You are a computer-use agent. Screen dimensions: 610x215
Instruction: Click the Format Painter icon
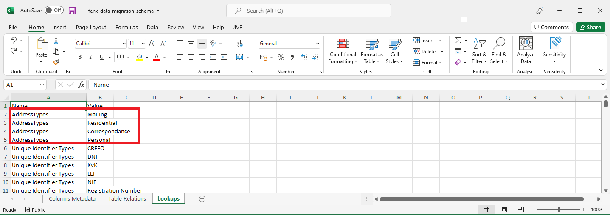coord(56,62)
